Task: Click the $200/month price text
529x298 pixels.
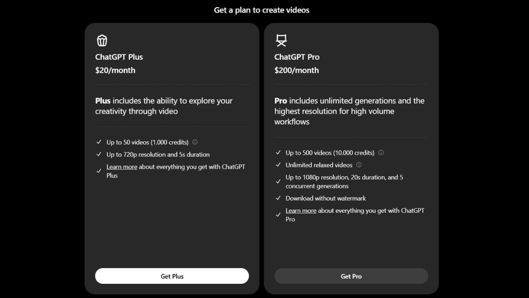Action: pos(297,70)
